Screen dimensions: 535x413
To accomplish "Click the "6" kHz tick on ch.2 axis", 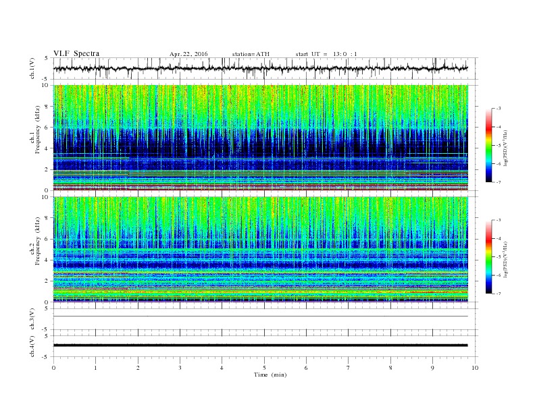I will [47, 239].
